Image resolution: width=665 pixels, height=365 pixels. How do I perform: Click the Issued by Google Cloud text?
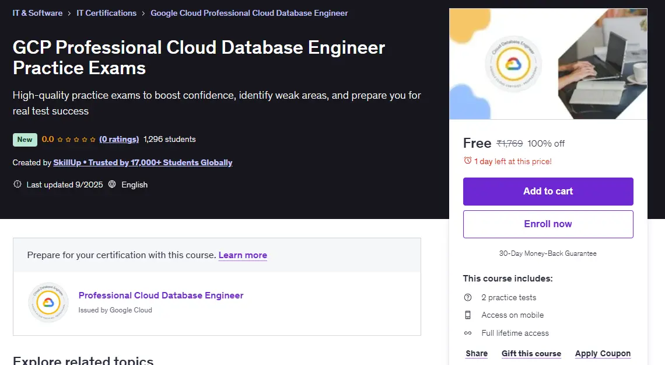(115, 310)
